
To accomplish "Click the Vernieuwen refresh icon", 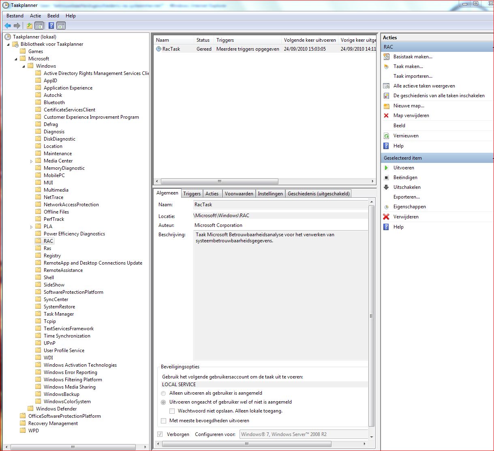I will pos(386,136).
